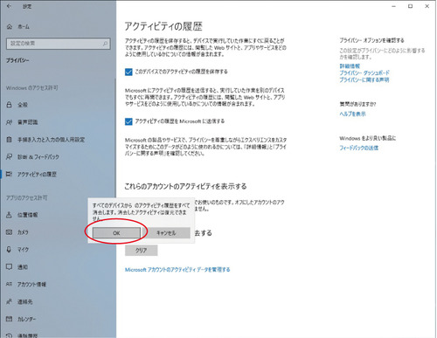This screenshot has height=338, width=437.
Task: Select the 全般 lock icon
Action: pos(9,105)
